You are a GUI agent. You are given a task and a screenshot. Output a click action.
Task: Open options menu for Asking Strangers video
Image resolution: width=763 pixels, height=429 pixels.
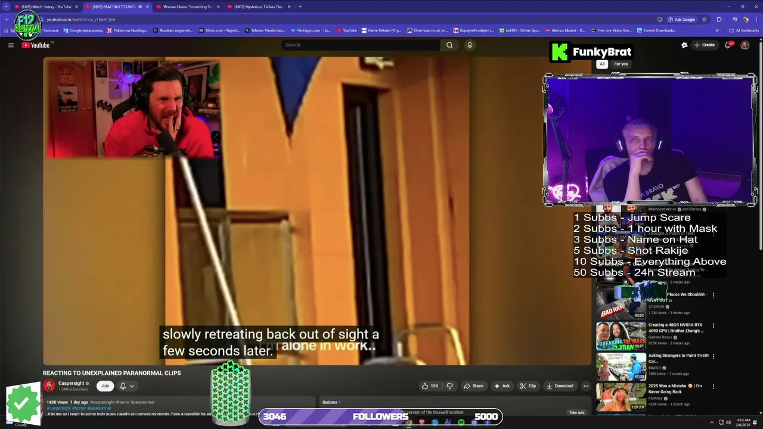[713, 356]
